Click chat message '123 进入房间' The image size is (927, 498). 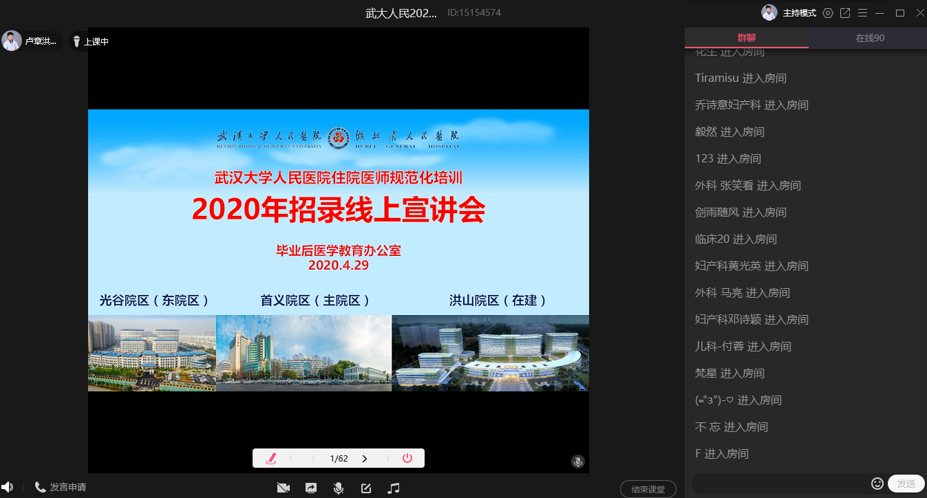[x=728, y=158]
